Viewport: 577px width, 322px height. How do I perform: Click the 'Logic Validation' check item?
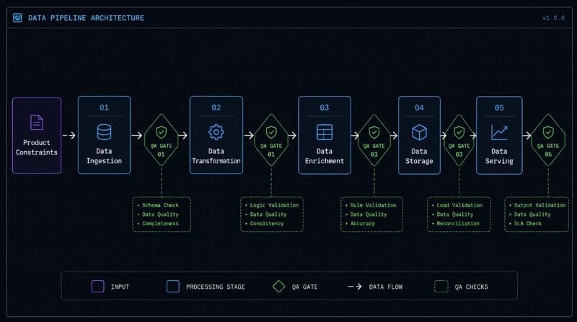275,205
